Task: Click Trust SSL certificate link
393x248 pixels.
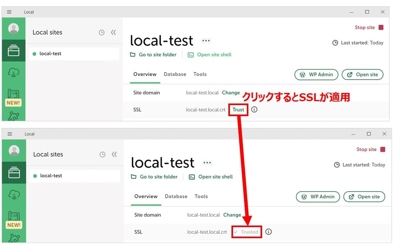Action: pyautogui.click(x=238, y=110)
